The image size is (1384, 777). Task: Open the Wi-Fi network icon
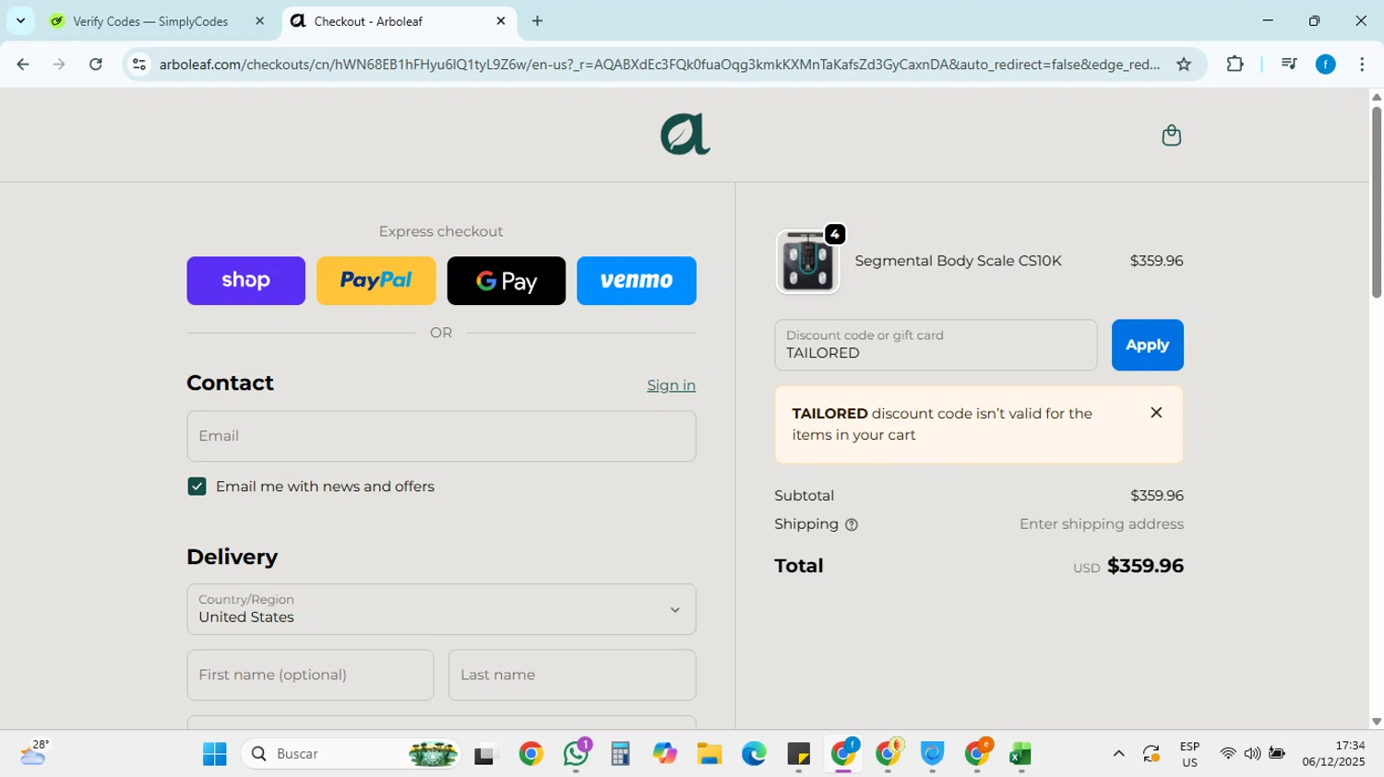(1227, 754)
